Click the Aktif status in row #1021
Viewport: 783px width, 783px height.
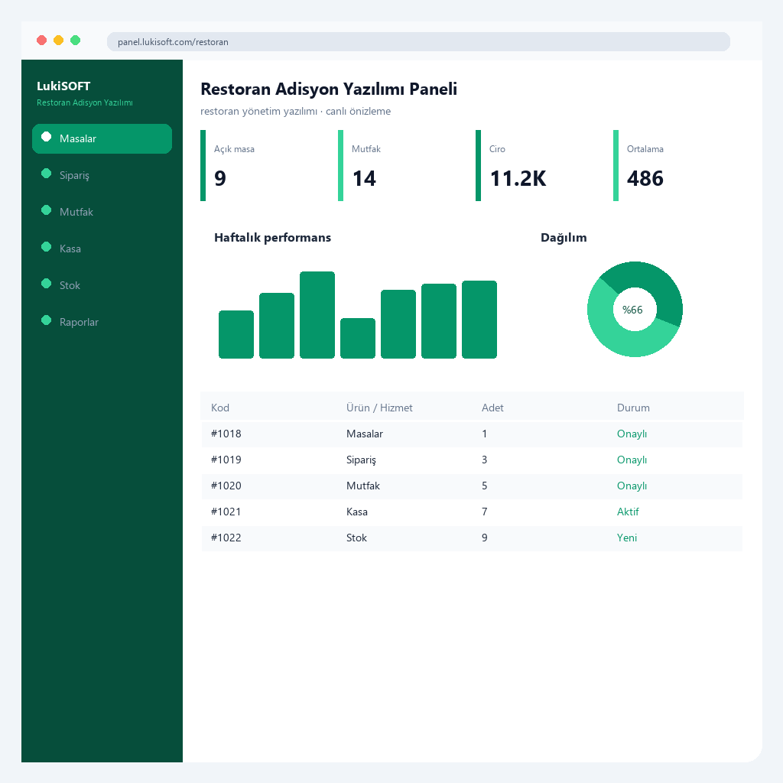(628, 512)
